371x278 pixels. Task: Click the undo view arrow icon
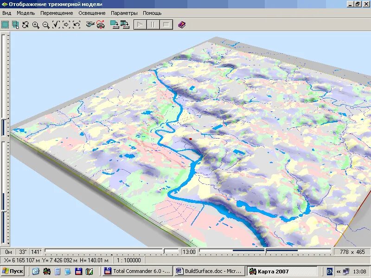click(x=77, y=25)
